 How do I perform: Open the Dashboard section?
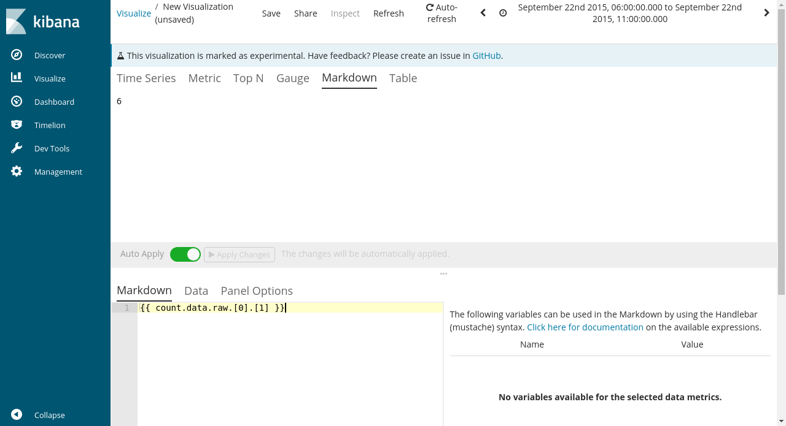pos(53,101)
